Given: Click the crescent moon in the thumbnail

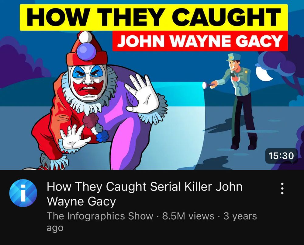Looking at the screenshot, I should [x=264, y=73].
